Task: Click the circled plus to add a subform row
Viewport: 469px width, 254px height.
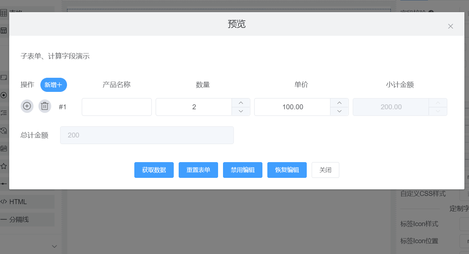Action: 27,106
